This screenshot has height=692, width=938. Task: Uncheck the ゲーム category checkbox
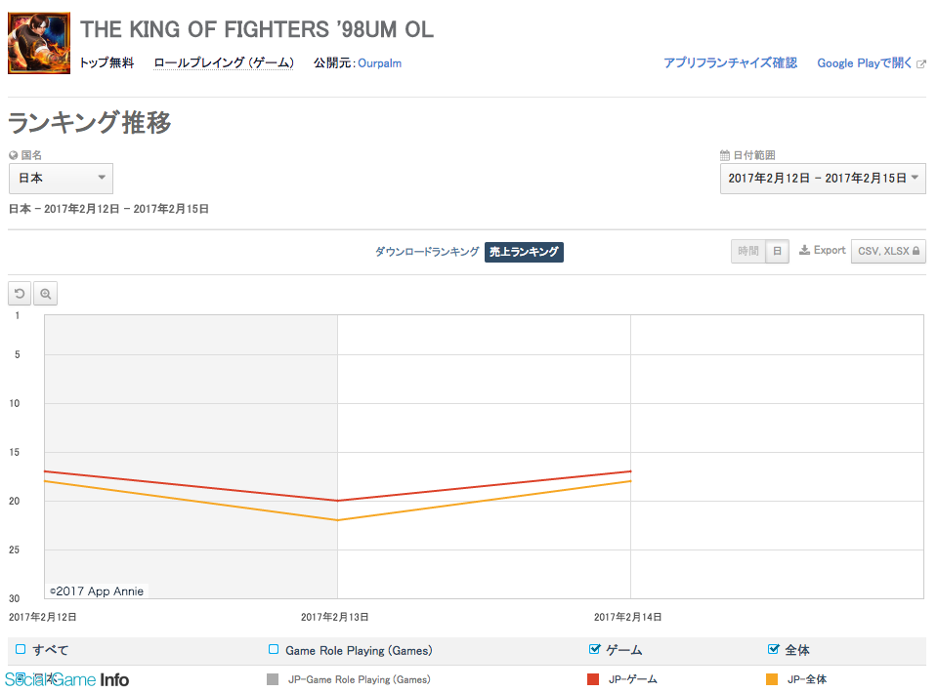(594, 649)
